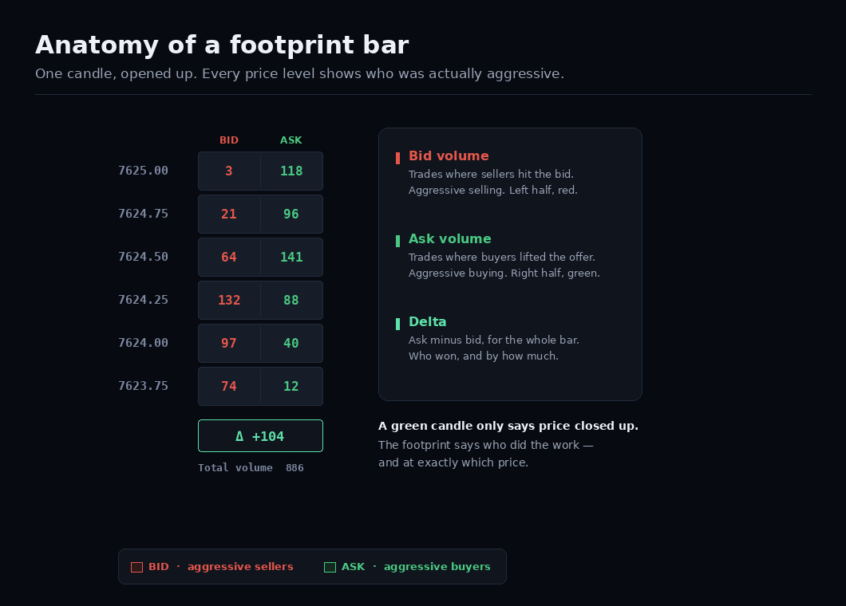Click the 7623.75 price label
Image resolution: width=846 pixels, height=606 pixels.
tap(143, 387)
